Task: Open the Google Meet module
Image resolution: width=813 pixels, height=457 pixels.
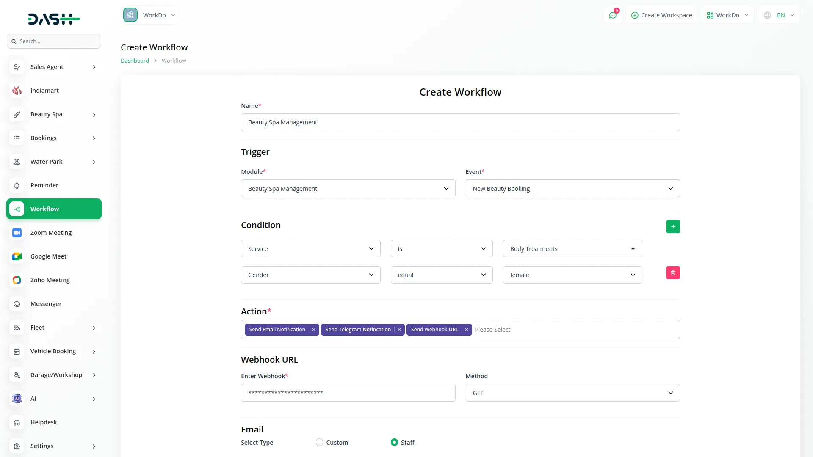Action: click(48, 256)
